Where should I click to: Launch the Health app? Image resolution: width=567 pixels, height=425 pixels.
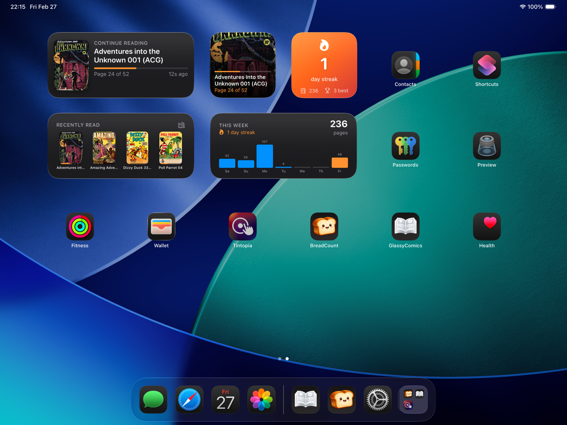tap(487, 227)
